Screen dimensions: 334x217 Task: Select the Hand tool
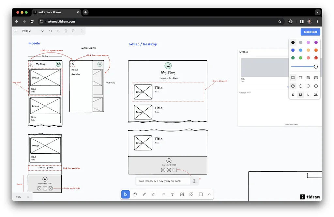[135, 194]
